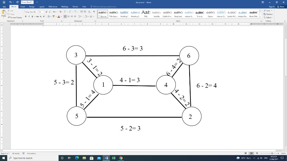Open the Microsoft Edge taskbar icon
The width and height of the screenshot is (287, 161).
point(77,158)
